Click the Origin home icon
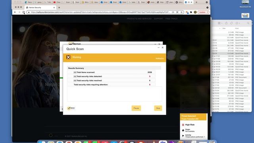 (183, 130)
